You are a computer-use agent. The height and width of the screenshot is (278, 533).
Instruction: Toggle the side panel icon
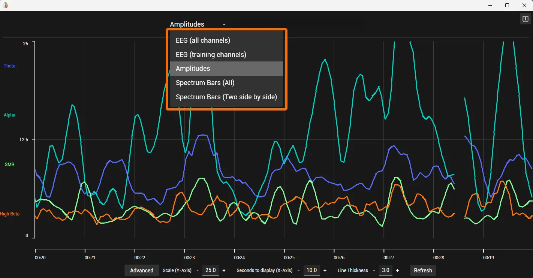click(x=525, y=19)
